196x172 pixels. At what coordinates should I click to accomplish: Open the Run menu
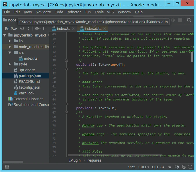click(87, 12)
